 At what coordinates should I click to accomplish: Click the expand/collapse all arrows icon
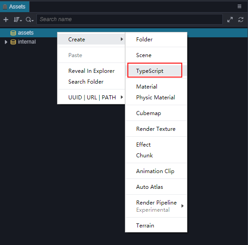(230, 20)
